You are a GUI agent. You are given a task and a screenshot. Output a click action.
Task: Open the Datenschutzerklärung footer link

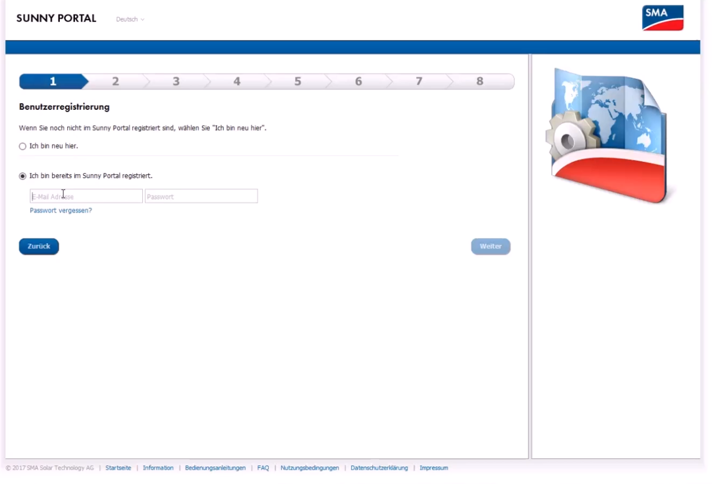click(379, 468)
